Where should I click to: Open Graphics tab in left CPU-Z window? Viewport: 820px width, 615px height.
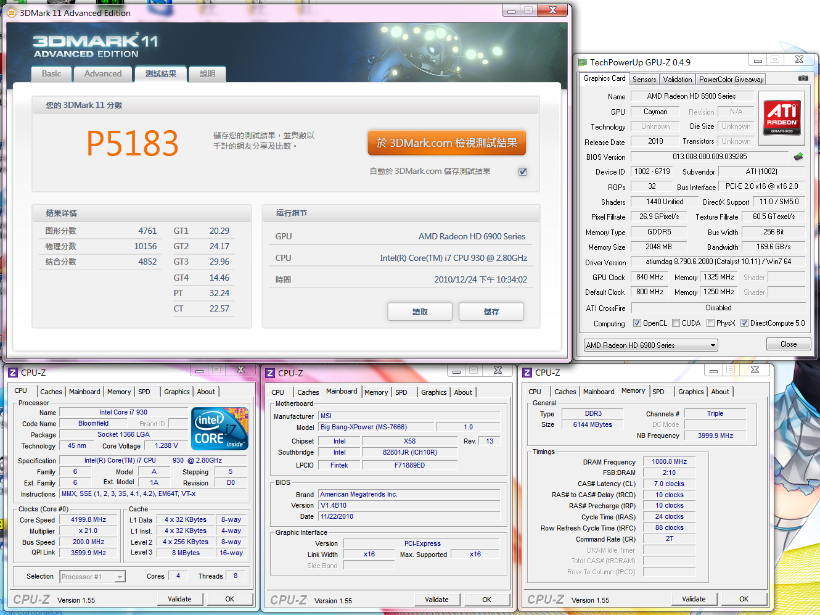click(x=177, y=392)
